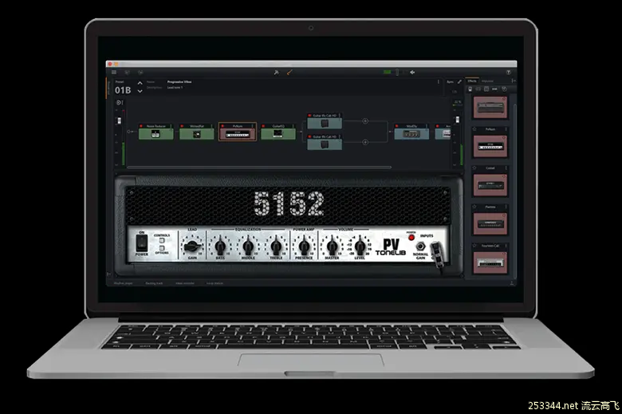The height and width of the screenshot is (414, 622).
Task: Bypass GuitarEQ via its red power dot
Action: point(263,126)
